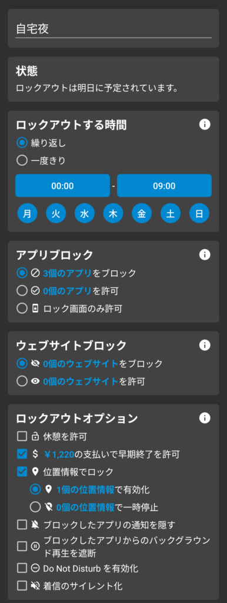Select ロック画面のみ許可 radio option
Image resolution: width=227 pixels, height=603 pixels.
(x=22, y=309)
